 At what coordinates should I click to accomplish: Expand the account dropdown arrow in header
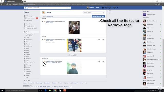click(117, 8)
